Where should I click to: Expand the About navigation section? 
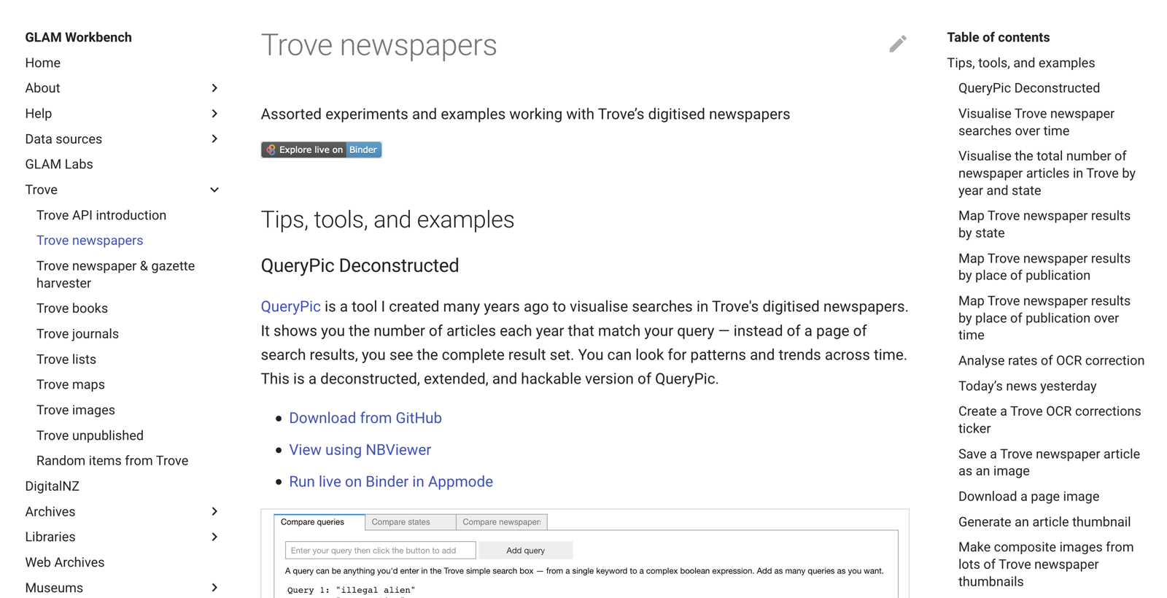(x=214, y=88)
